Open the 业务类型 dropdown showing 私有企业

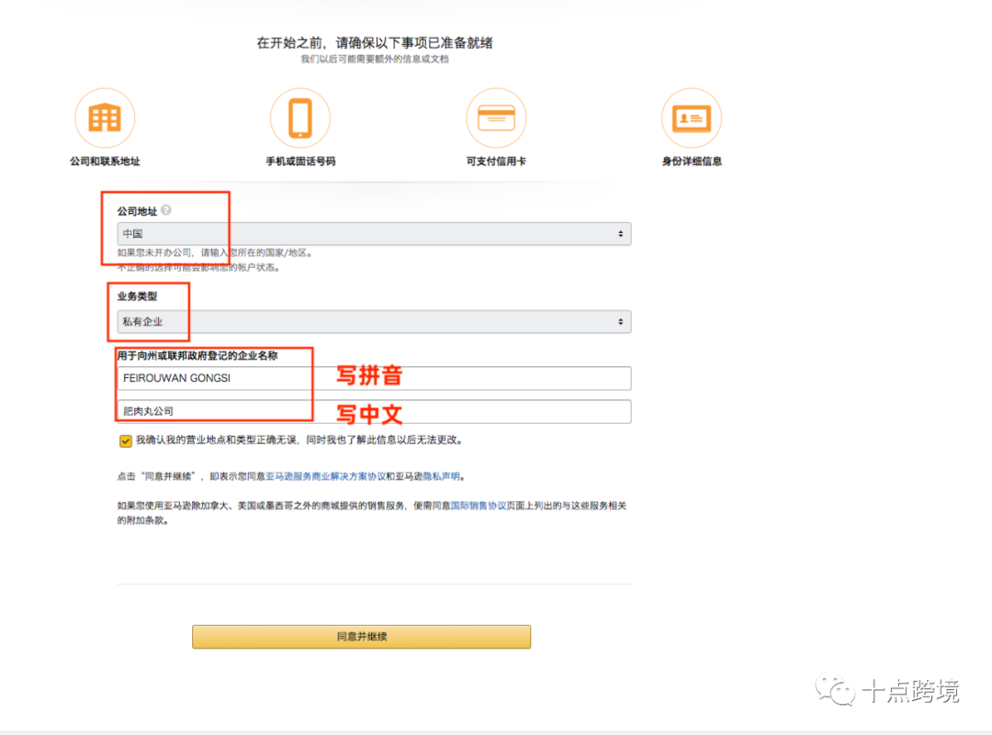tap(374, 322)
